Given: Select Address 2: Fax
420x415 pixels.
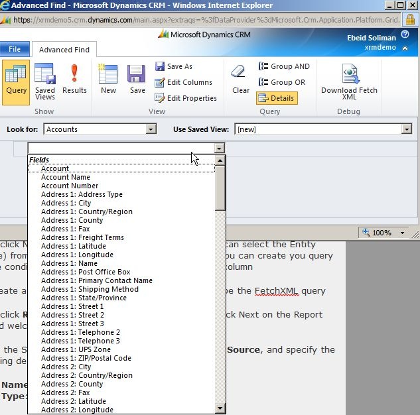Looking at the screenshot, I should click(x=121, y=392).
